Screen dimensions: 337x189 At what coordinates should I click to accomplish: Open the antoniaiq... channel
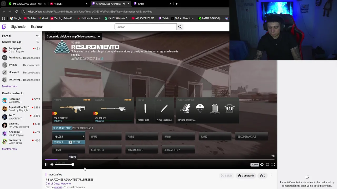pos(21,80)
